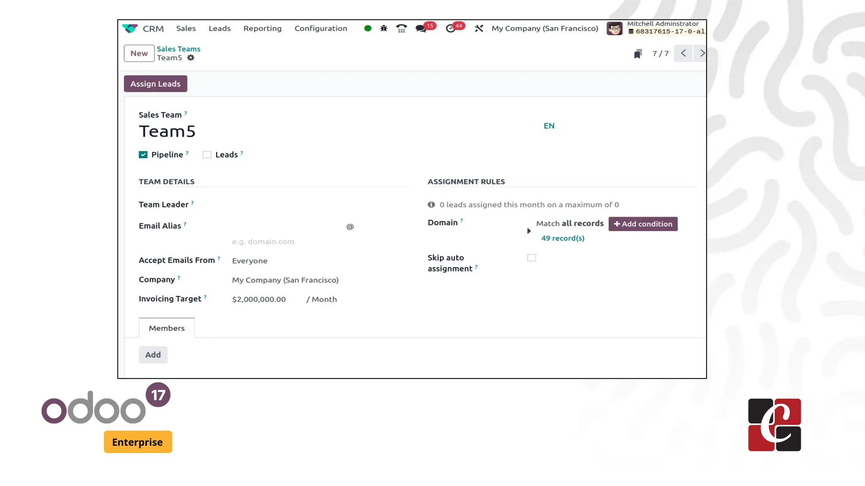Click the gear icon beside Team5
The width and height of the screenshot is (865, 486).
coord(191,58)
